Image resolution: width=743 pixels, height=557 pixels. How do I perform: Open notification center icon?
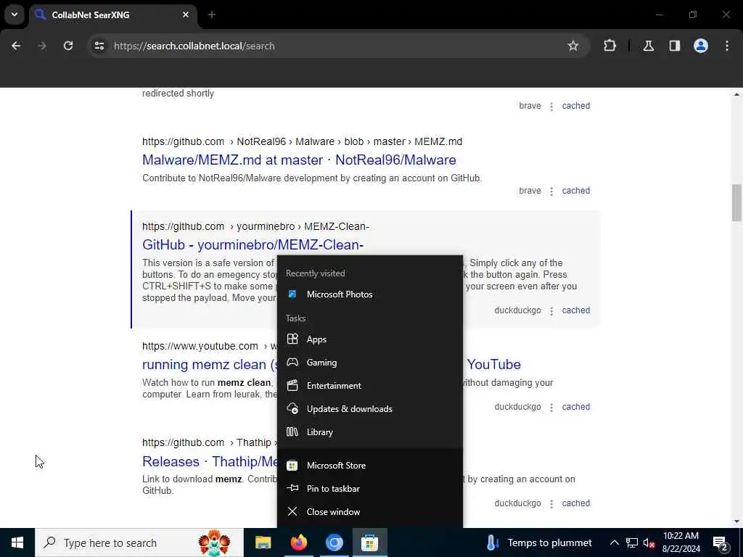(x=721, y=543)
